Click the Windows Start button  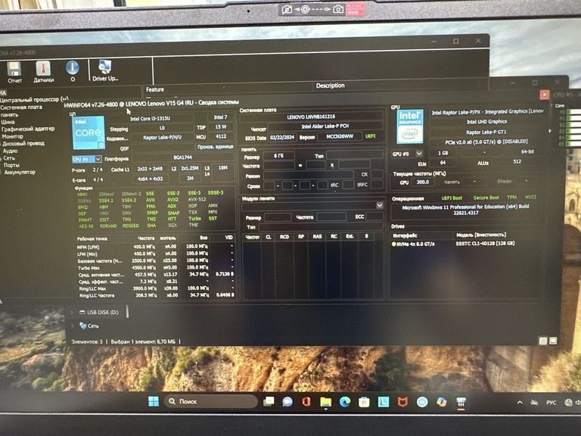[x=154, y=401]
